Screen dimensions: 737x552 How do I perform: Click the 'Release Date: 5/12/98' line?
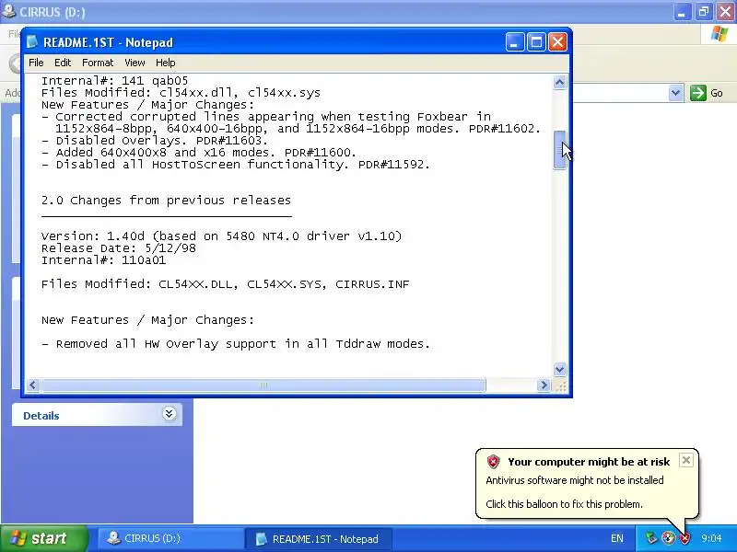click(x=119, y=247)
